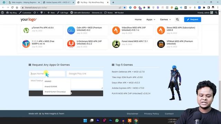Open the U-Dictionary app icon
This screenshot has height=124, width=221.
pos(71,44)
